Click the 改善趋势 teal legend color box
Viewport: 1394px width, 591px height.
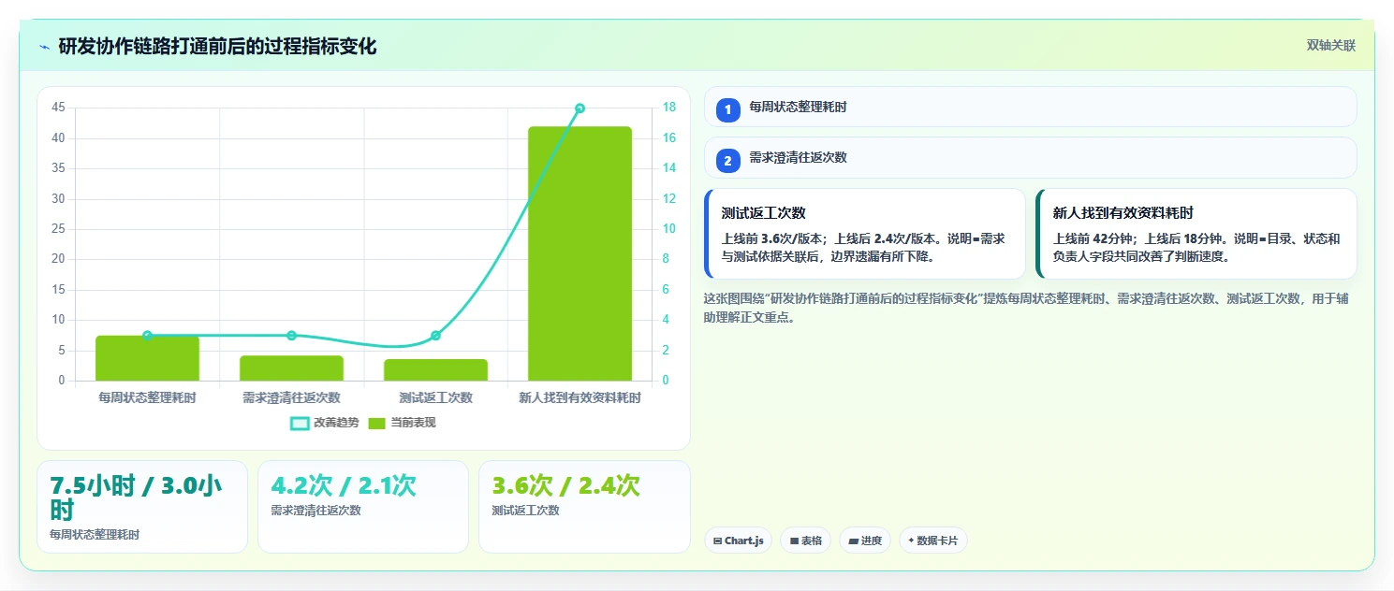point(300,424)
